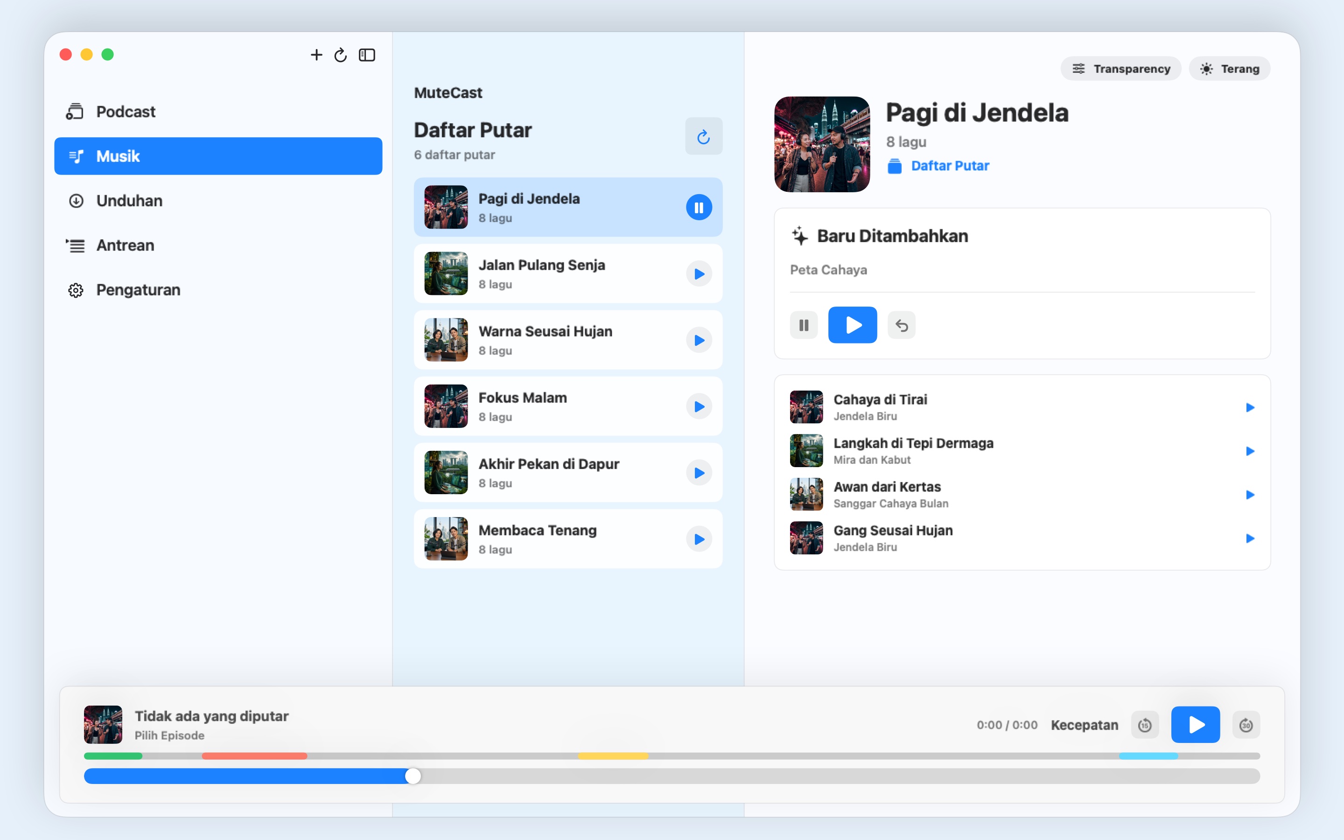Click the pause button in Baru Ditambahkan card

[804, 325]
